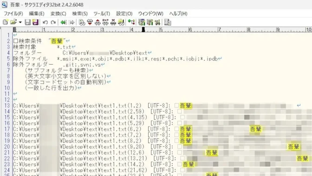Open the 変換(C) menu

point(58,14)
